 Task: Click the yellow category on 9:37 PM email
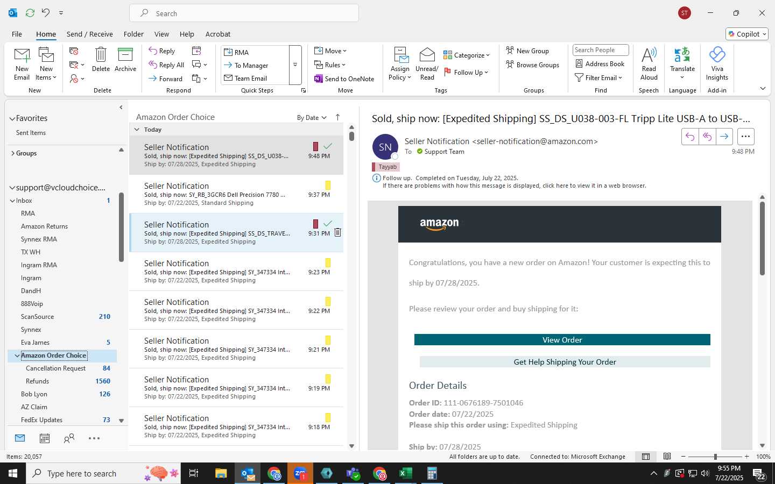tap(328, 185)
